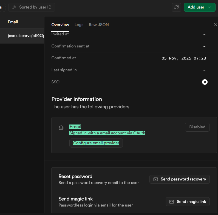Click the sort icon beside "Sorted by user ID"
Image resolution: width=218 pixels, height=215 pixels.
coord(15,7)
